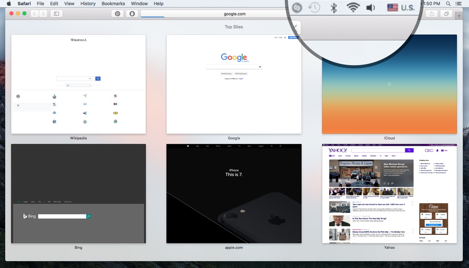
Task: Open Notification Center from the menu bar
Action: coord(459,4)
